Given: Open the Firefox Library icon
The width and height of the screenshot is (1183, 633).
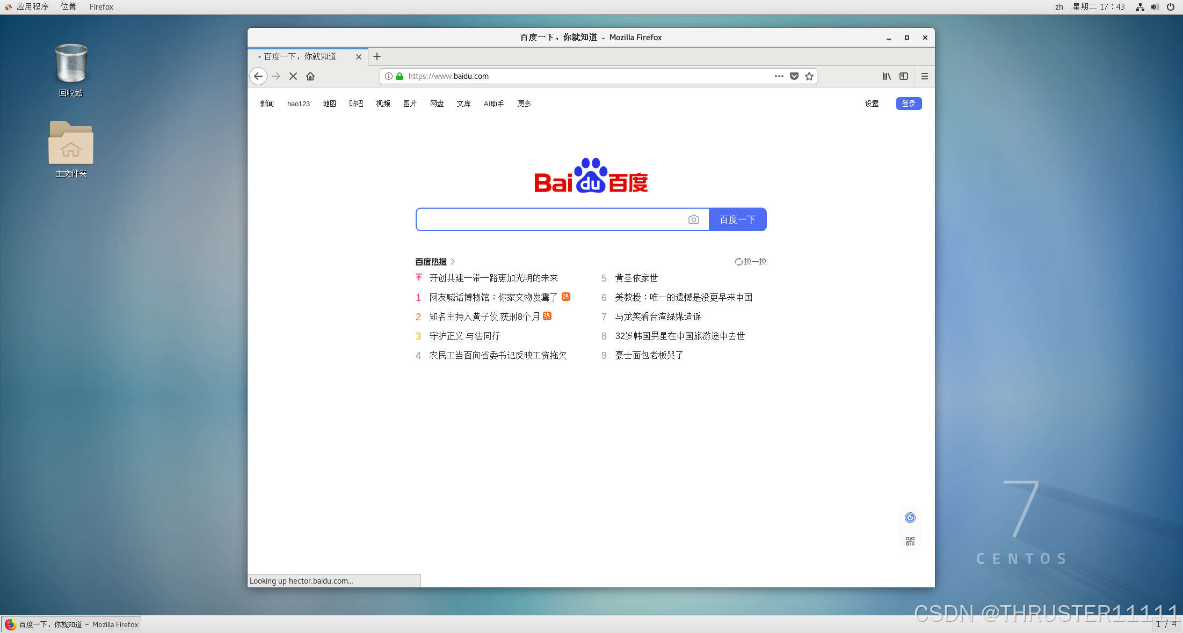Looking at the screenshot, I should pos(887,76).
